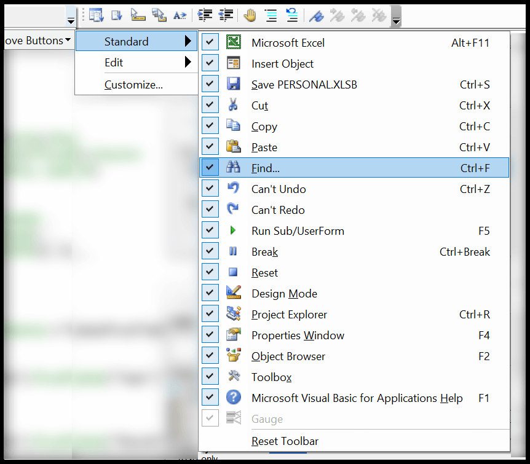Use the Quick Info tool
This screenshot has width=530, height=464.
pos(138,15)
